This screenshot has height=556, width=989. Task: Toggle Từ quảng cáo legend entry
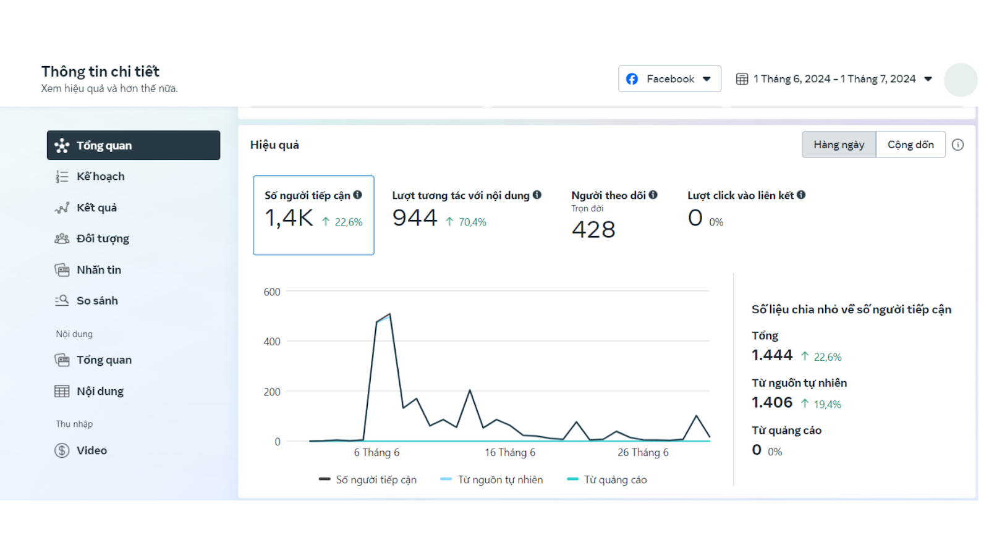(x=607, y=479)
